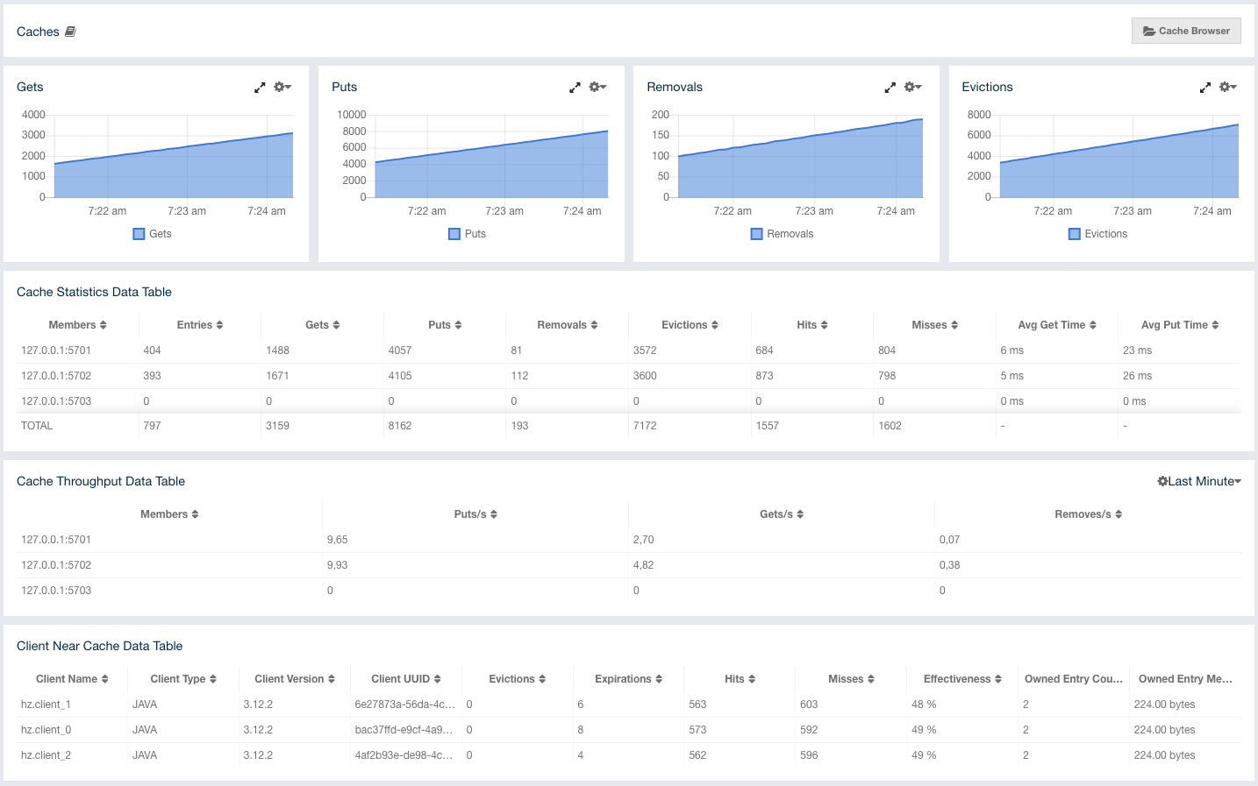Sort near cache table by Client UUID
Screen dimensions: 1258x786
406,679
